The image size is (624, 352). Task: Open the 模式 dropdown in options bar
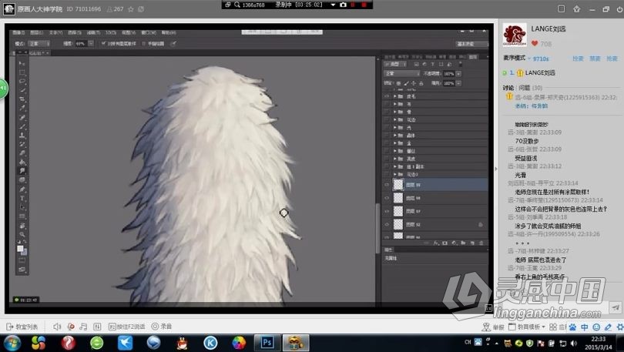pyautogui.click(x=39, y=43)
